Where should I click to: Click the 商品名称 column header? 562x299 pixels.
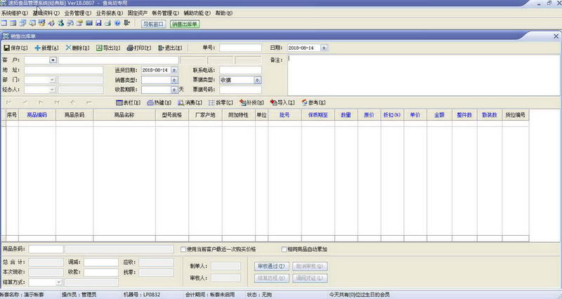tap(124, 115)
